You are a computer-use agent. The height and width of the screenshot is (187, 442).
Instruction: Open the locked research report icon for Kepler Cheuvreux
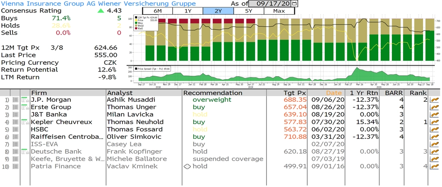click(x=25, y=122)
